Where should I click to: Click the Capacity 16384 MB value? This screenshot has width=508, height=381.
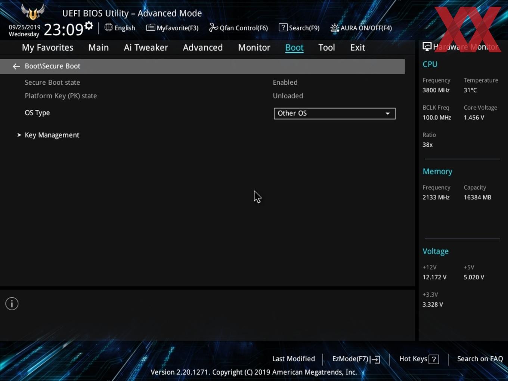click(x=477, y=197)
